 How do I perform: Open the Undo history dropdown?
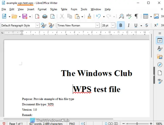tap(104, 17)
